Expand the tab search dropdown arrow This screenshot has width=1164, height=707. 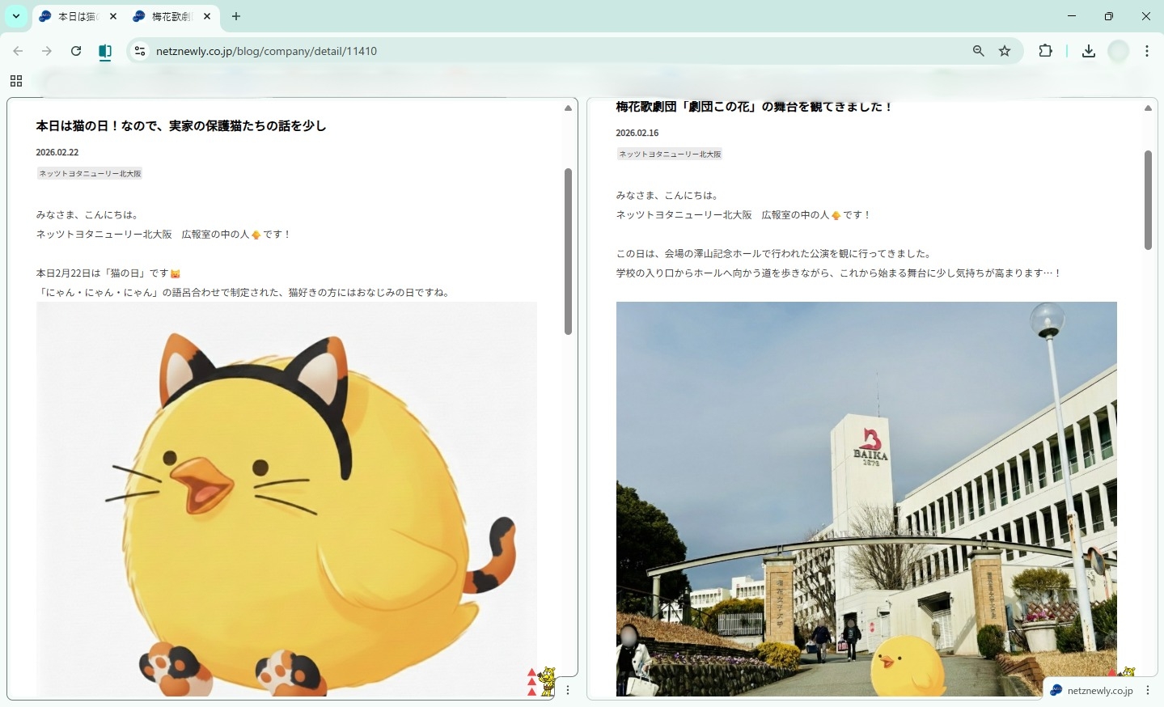click(x=16, y=16)
